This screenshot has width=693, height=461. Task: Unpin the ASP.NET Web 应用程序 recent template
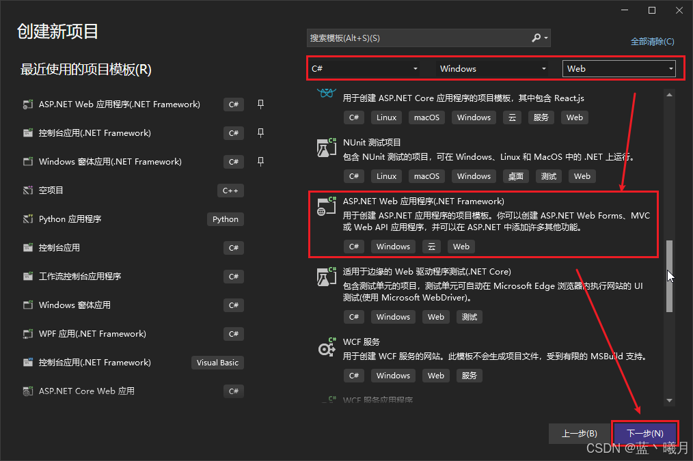point(261,104)
